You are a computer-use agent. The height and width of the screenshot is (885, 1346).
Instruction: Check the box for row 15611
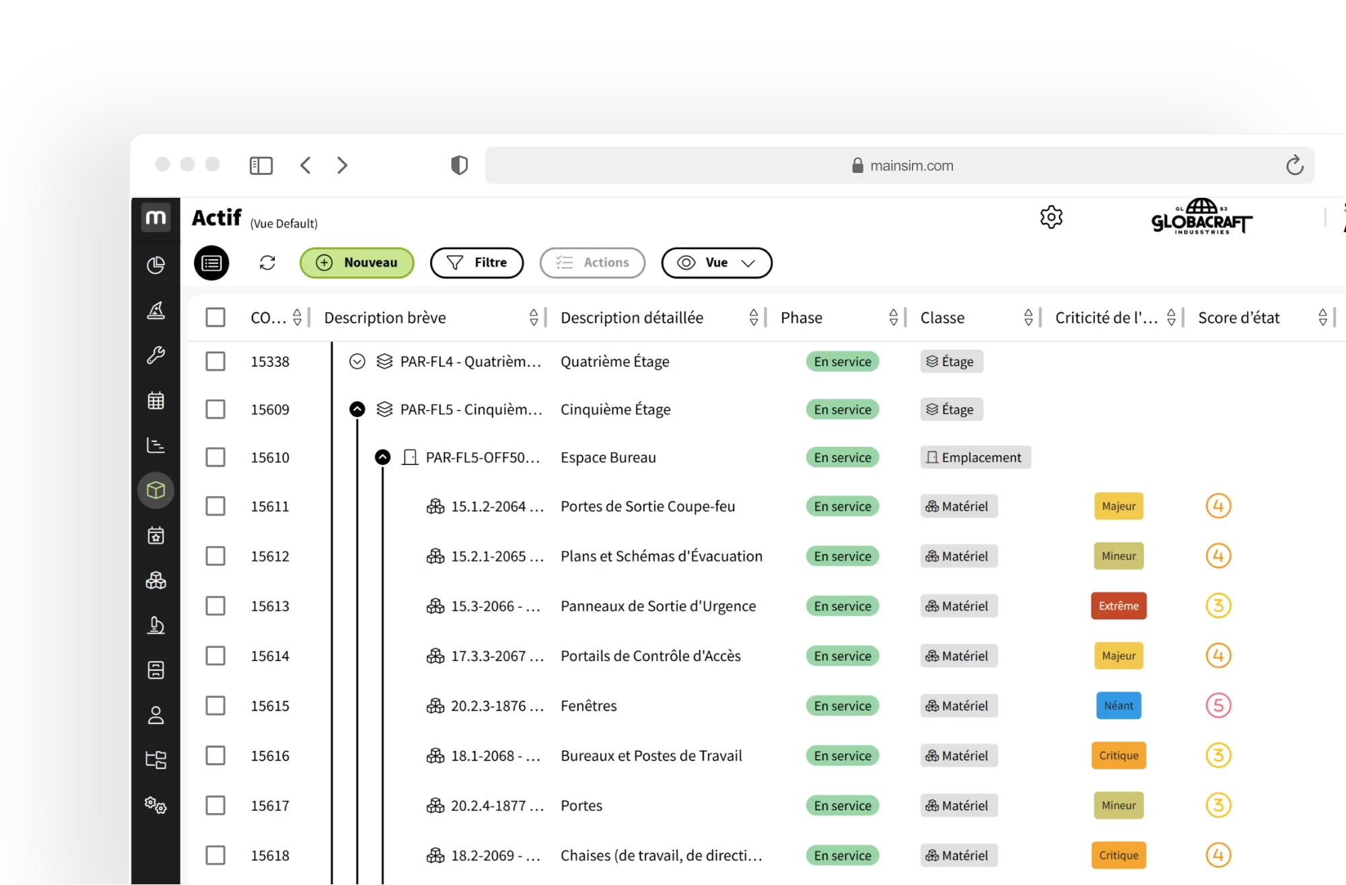click(215, 506)
